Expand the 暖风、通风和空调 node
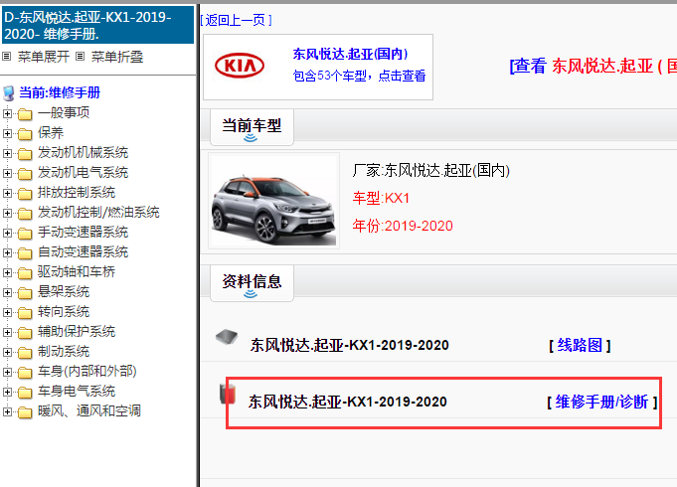 (7, 411)
